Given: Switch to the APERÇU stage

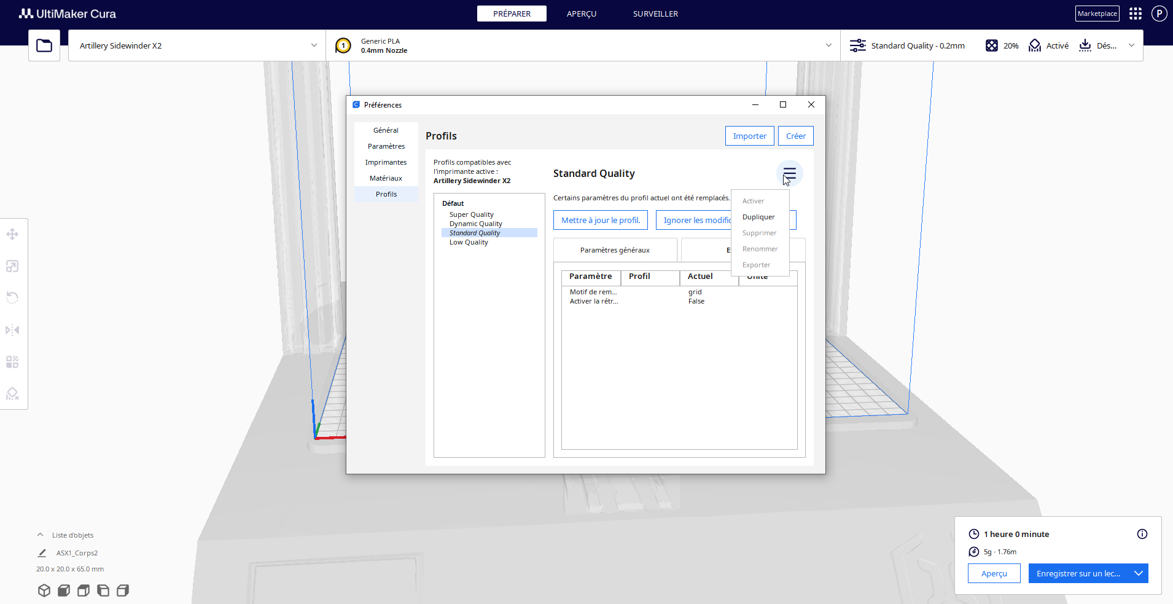Looking at the screenshot, I should pos(582,14).
